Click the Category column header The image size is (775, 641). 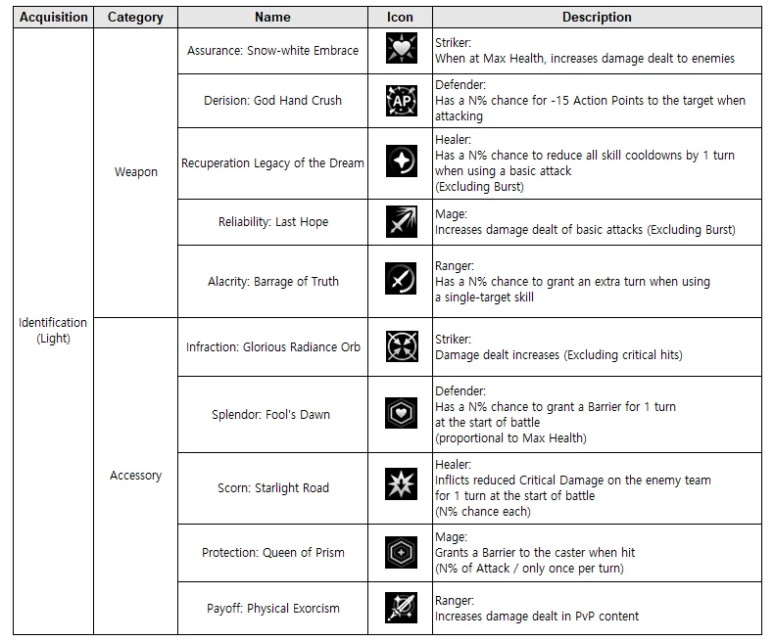(x=135, y=18)
